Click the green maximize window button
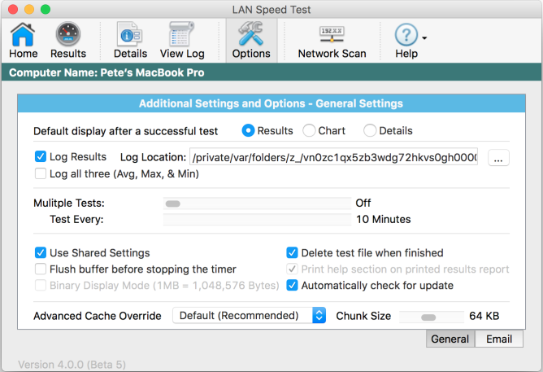This screenshot has height=372, width=543. [46, 9]
